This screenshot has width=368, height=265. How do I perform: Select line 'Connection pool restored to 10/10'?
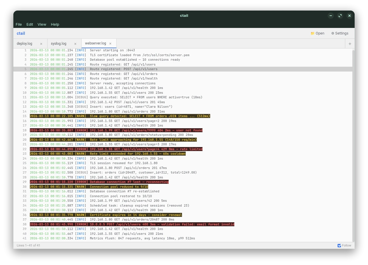(183, 196)
